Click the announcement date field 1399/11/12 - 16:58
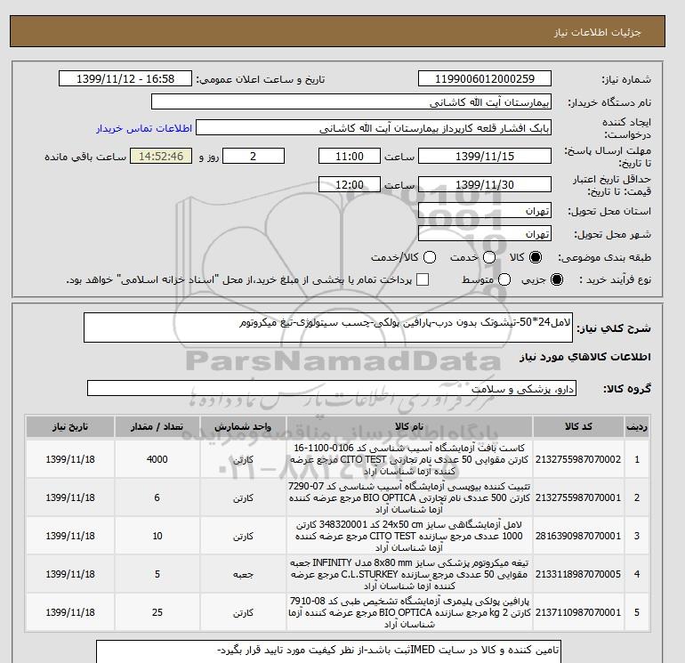 pyautogui.click(x=125, y=79)
